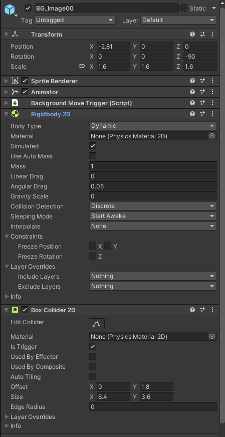
Task: Collapse the Transform component foldout
Action: tap(7, 35)
